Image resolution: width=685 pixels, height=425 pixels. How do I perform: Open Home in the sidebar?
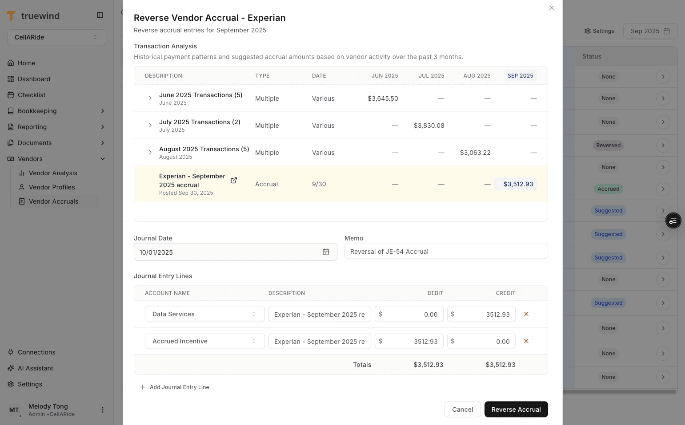point(56,63)
